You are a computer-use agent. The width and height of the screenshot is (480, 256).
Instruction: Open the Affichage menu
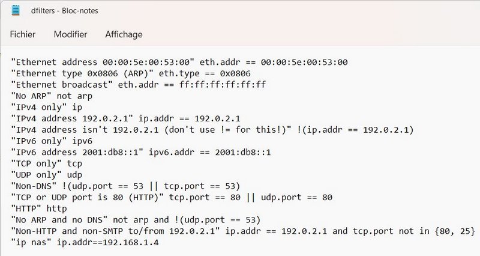(124, 34)
